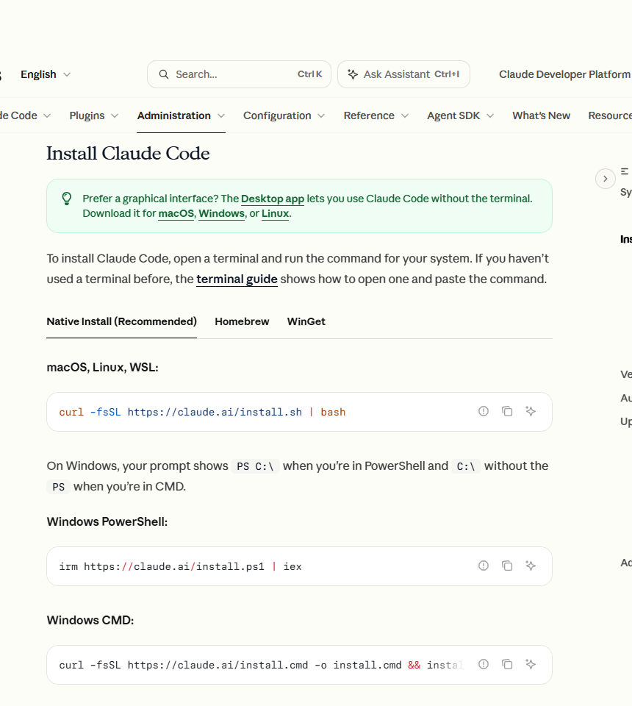Open the Plugins navigation menu
Screen dimensions: 632x706
point(93,115)
